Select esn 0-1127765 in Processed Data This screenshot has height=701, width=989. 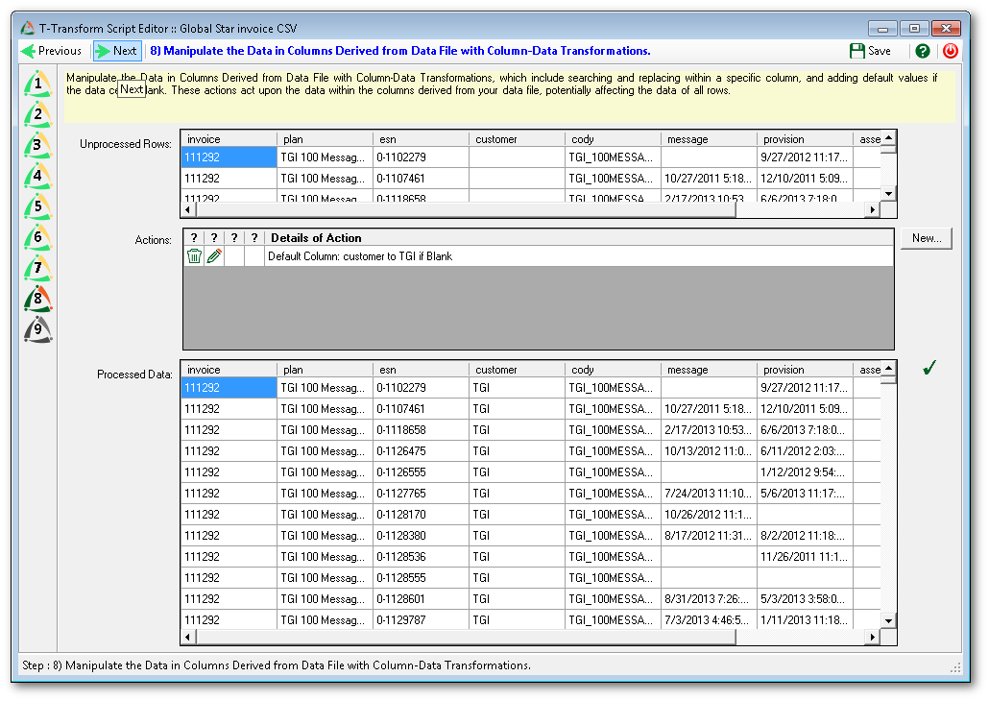421,494
